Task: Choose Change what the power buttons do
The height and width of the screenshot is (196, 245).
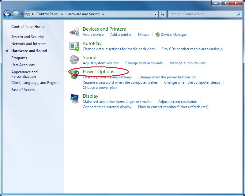Action: click(x=167, y=77)
